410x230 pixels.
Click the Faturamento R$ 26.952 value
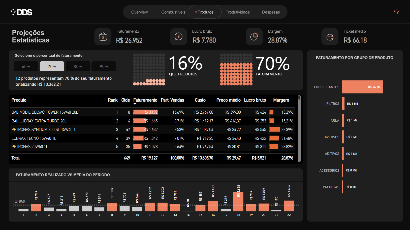[129, 40]
